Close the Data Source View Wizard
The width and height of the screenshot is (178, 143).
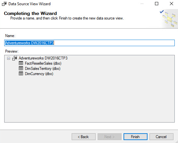172,4
